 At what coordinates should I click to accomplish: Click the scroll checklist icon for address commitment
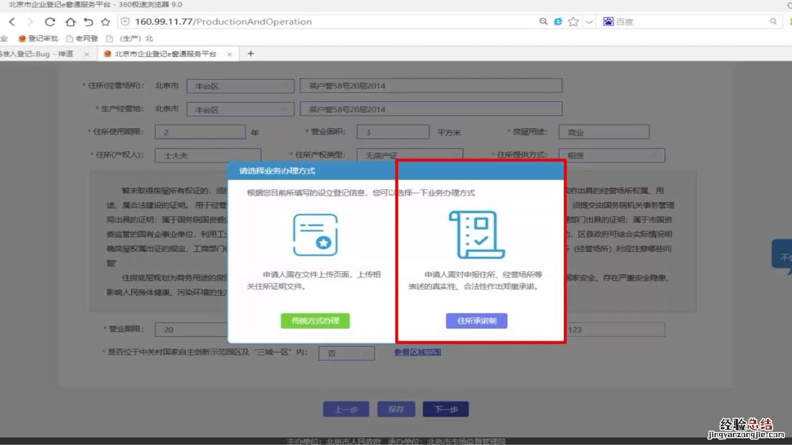tap(477, 235)
